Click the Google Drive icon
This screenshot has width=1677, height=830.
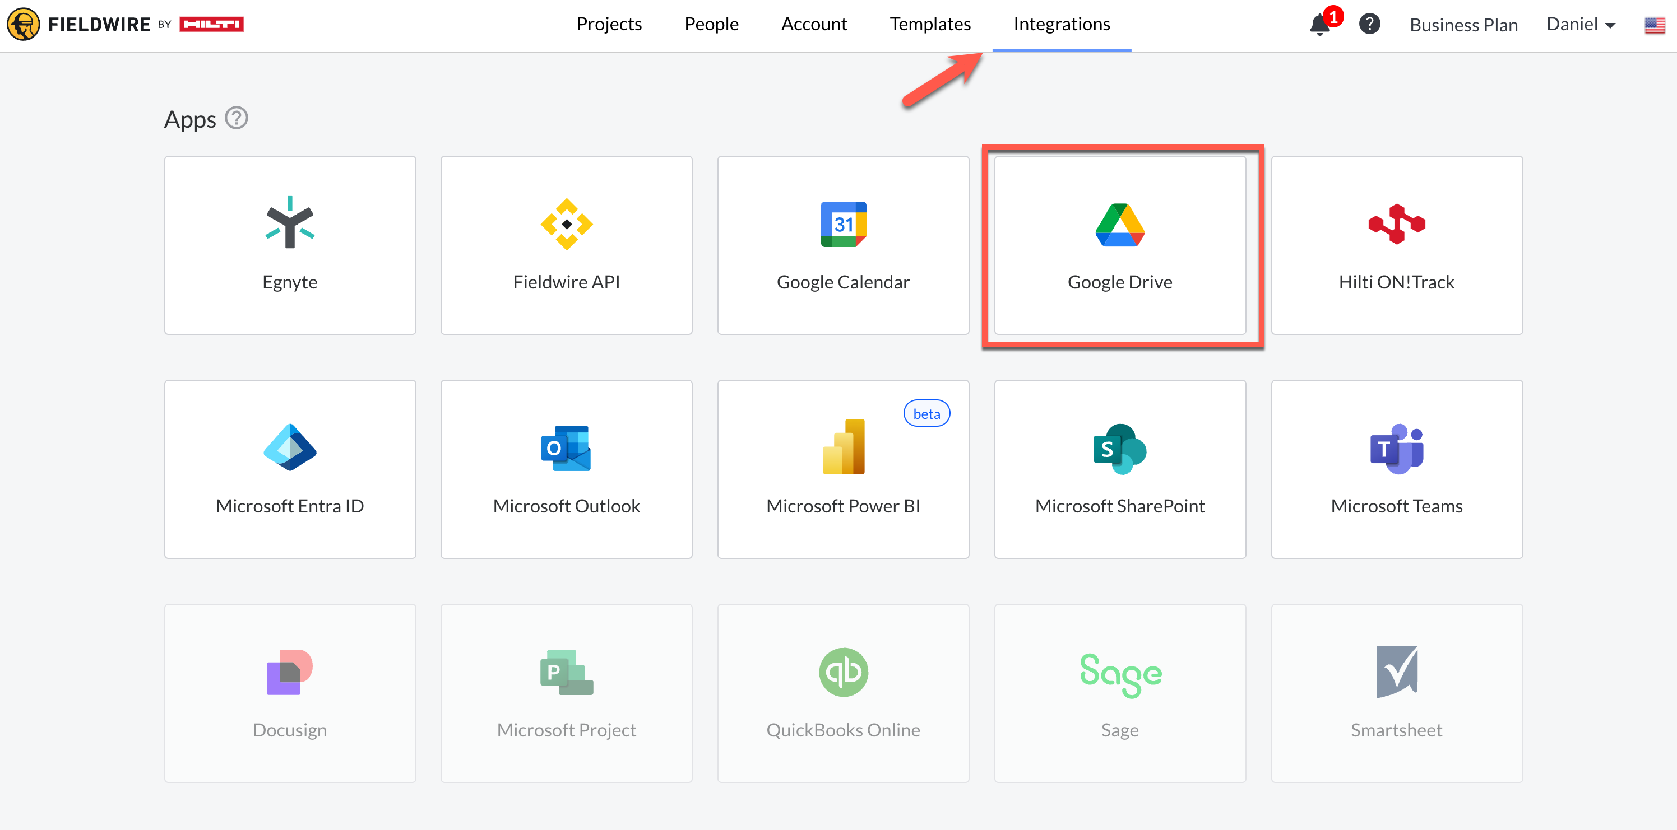point(1120,225)
